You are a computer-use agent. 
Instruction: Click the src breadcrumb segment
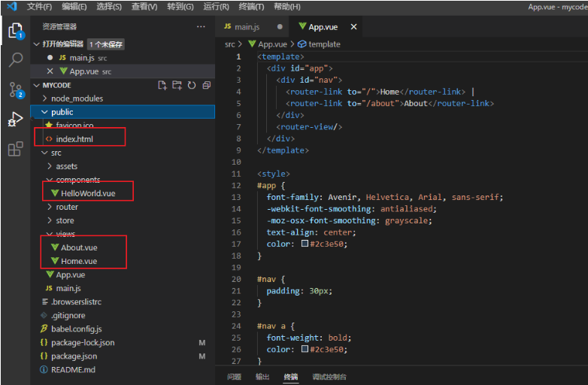pos(230,44)
